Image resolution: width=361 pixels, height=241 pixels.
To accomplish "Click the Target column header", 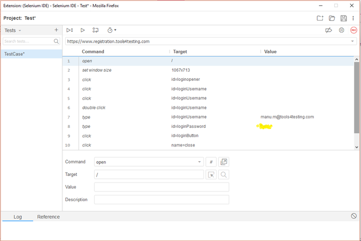I will pyautogui.click(x=180, y=51).
